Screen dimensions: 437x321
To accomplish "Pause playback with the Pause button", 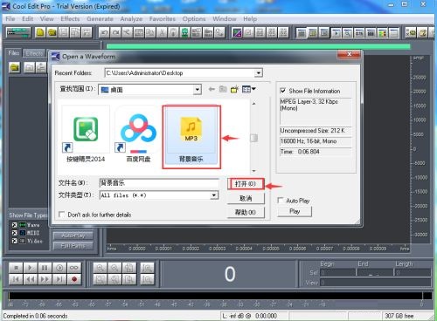I will pyautogui.click(x=45, y=268).
